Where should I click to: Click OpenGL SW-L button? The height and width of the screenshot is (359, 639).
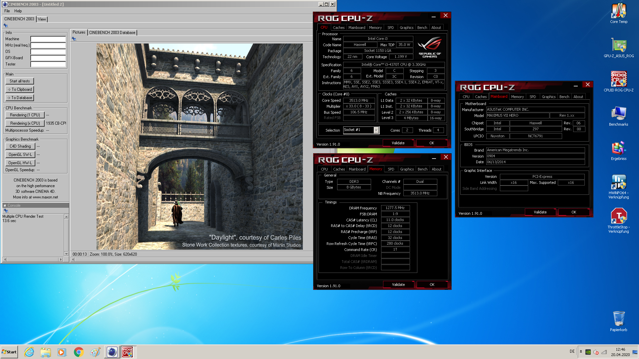point(20,155)
